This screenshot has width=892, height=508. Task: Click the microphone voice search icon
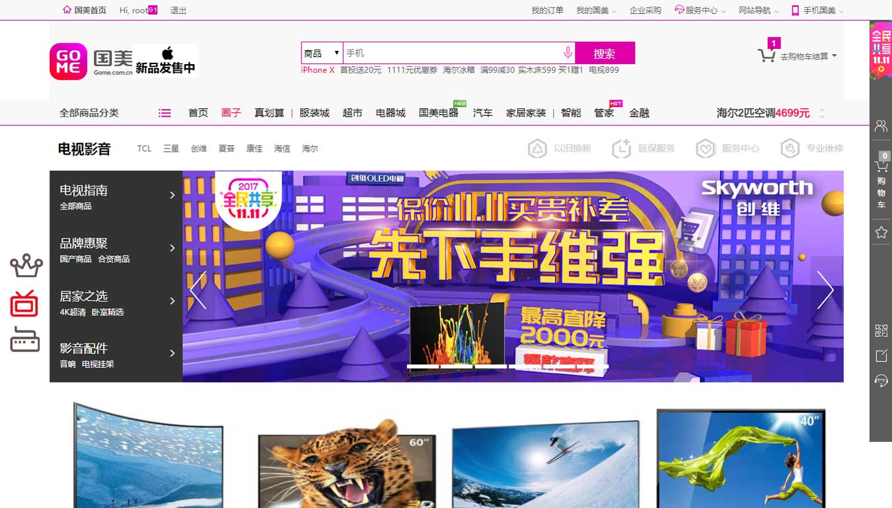pyautogui.click(x=568, y=53)
